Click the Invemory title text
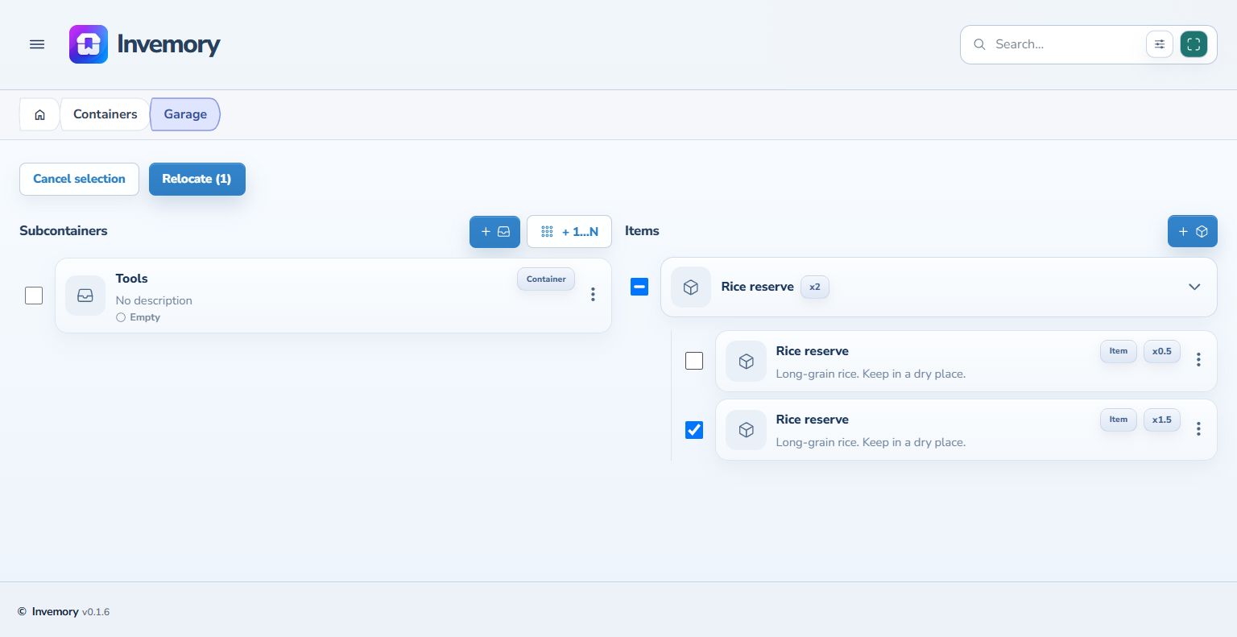1237x637 pixels. click(168, 44)
